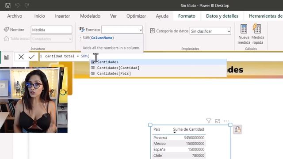Click the value 780000
The height and width of the screenshot is (159, 283).
(198, 155)
